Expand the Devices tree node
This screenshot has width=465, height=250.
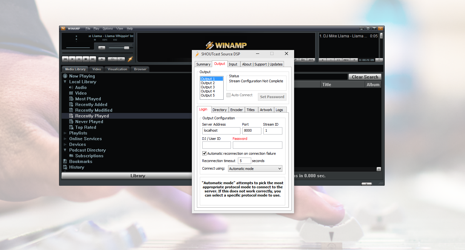pyautogui.click(x=65, y=144)
